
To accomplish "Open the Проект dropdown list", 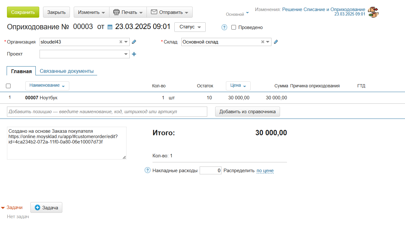I will click(x=126, y=54).
